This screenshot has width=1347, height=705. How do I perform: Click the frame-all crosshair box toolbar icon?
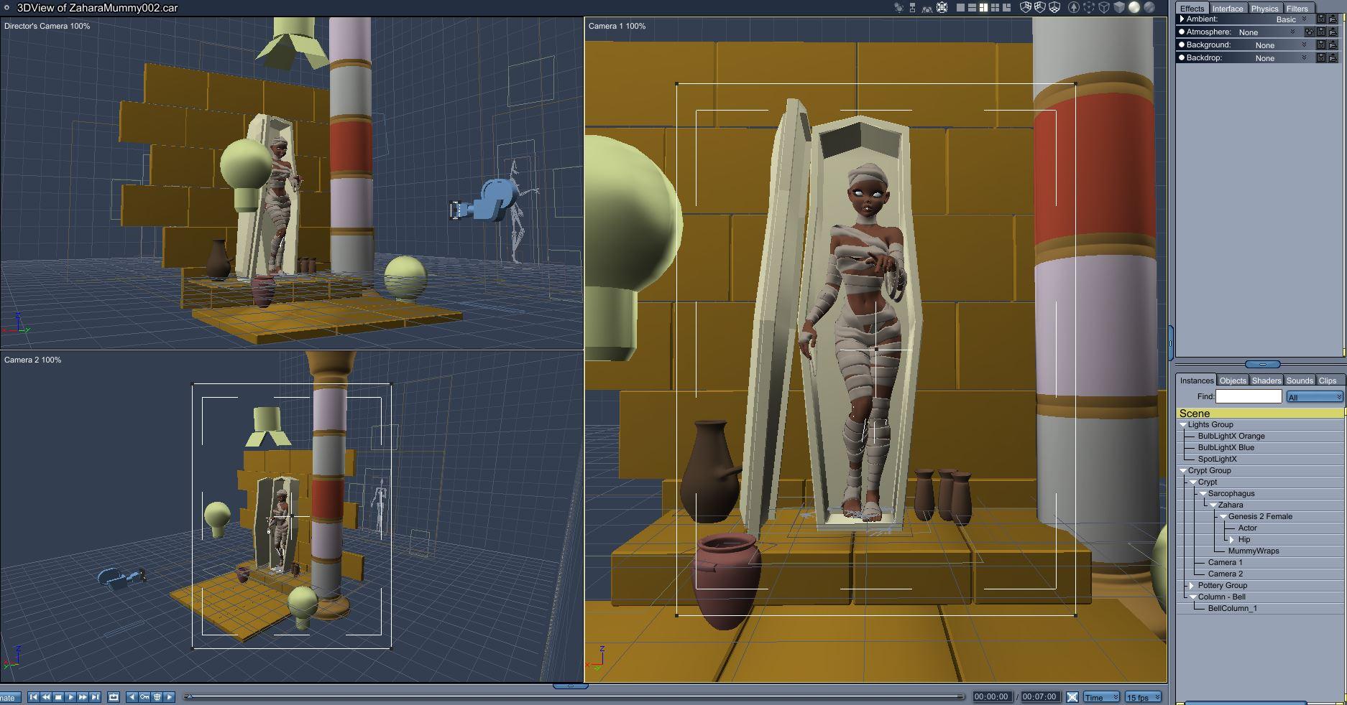coord(942,7)
